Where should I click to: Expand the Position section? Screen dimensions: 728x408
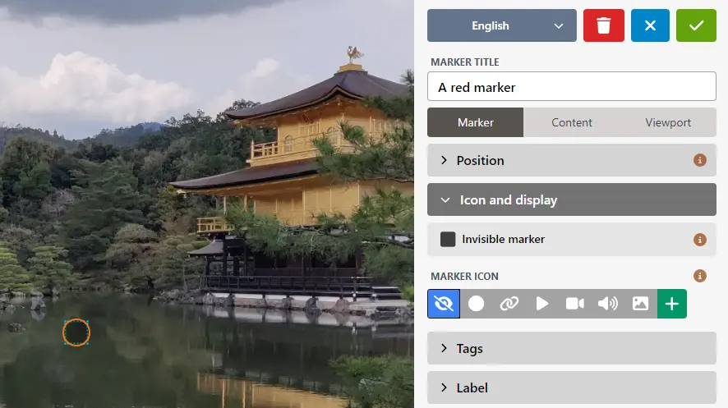pyautogui.click(x=571, y=161)
